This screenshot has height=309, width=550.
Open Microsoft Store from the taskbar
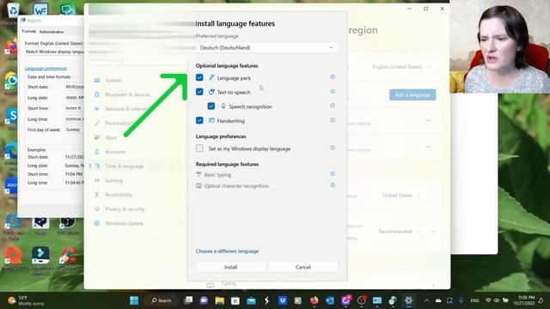pyautogui.click(x=235, y=300)
